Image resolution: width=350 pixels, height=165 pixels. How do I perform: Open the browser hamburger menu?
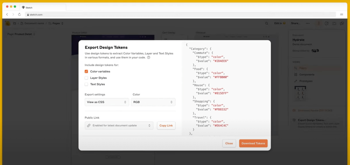(x=342, y=14)
